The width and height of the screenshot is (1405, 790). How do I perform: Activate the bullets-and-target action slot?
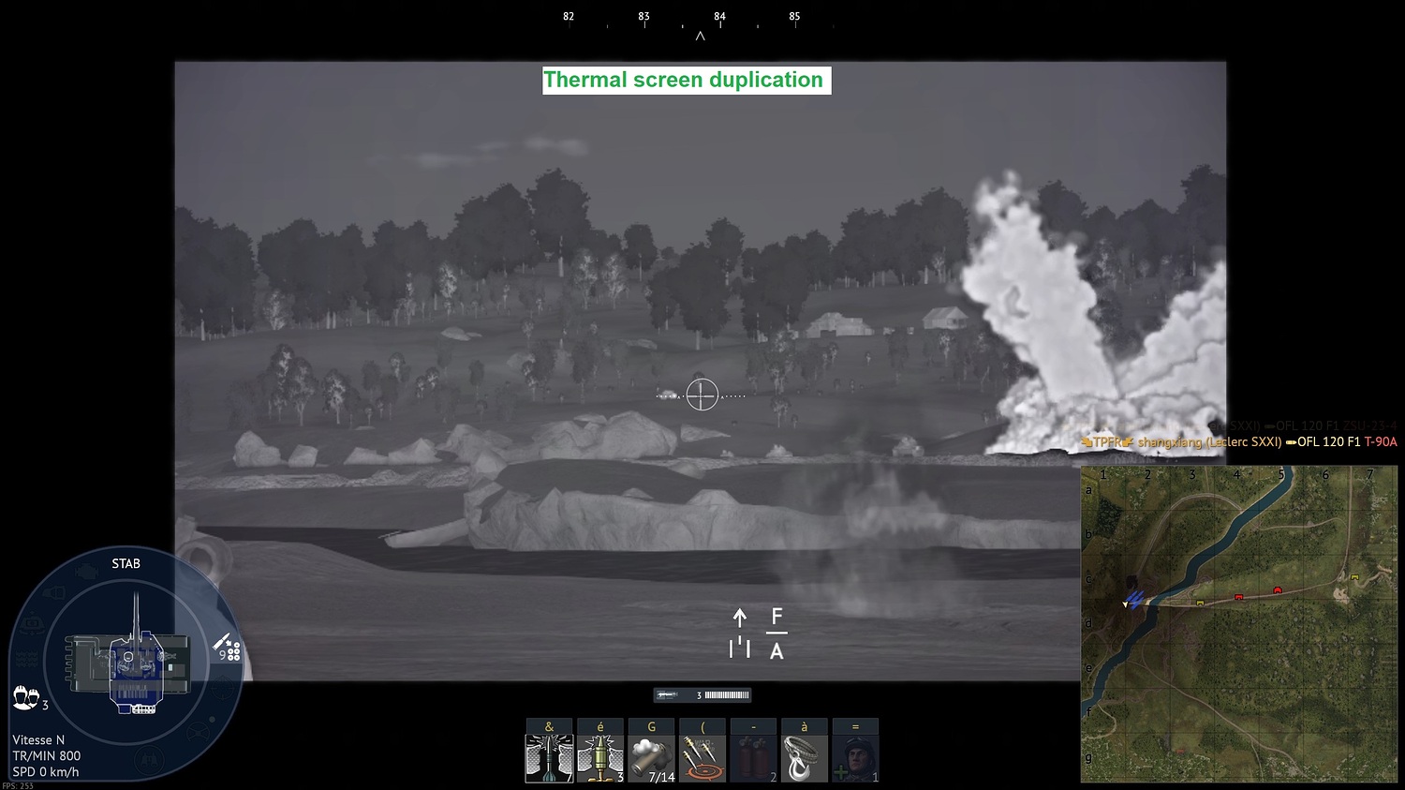tap(702, 758)
